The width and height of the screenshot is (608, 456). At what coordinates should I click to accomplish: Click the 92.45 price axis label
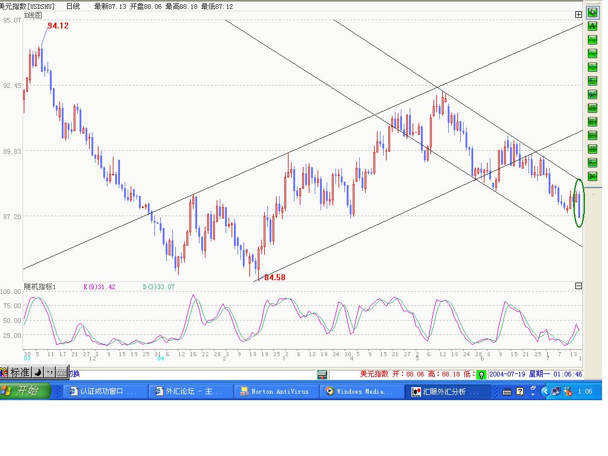coord(12,85)
